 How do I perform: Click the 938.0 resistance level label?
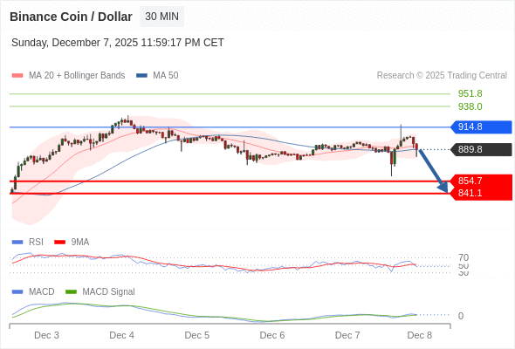point(470,106)
